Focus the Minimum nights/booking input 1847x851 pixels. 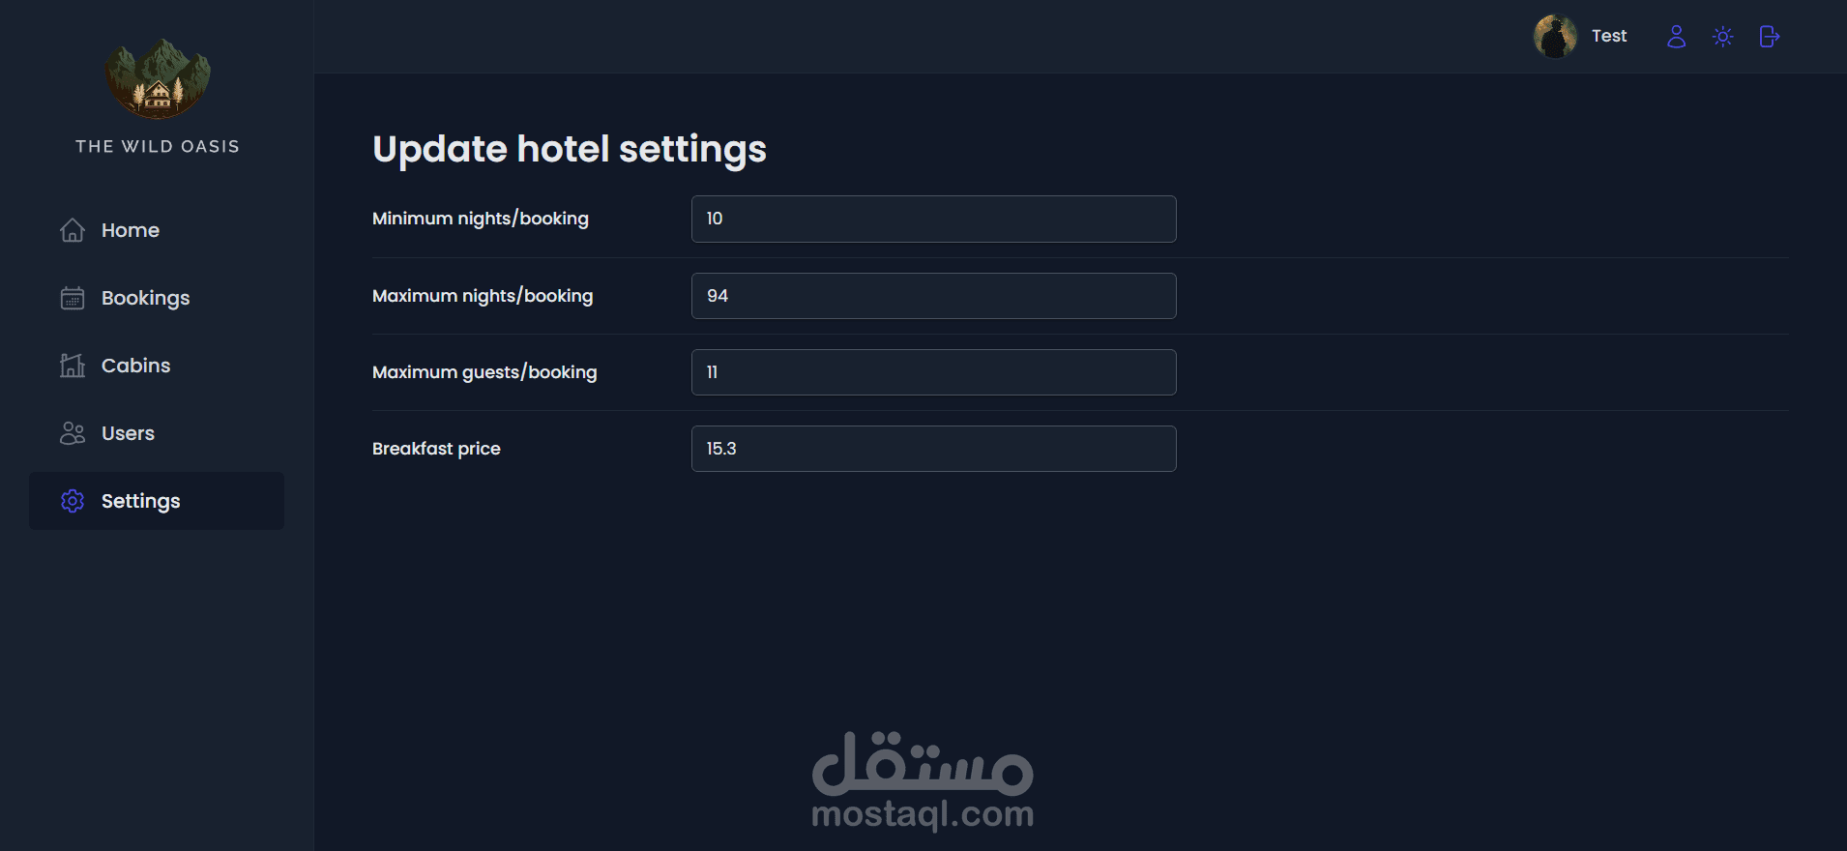933,219
